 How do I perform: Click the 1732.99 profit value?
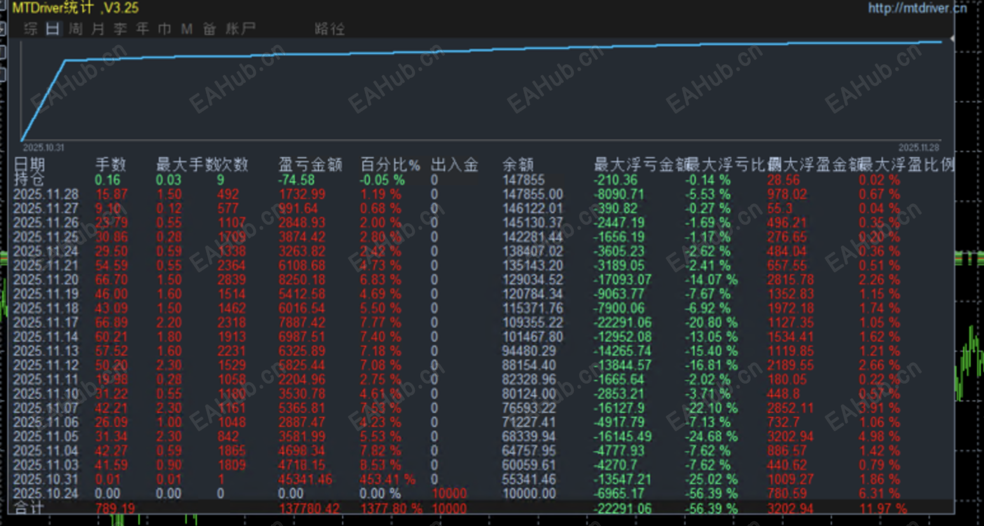click(302, 194)
